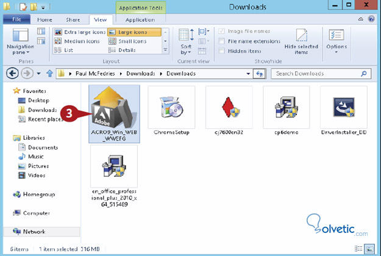The image size is (381, 256).
Task: Select the ACRO9_Win_WEB_WWEFG Adobe installer icon
Action: coord(114,114)
